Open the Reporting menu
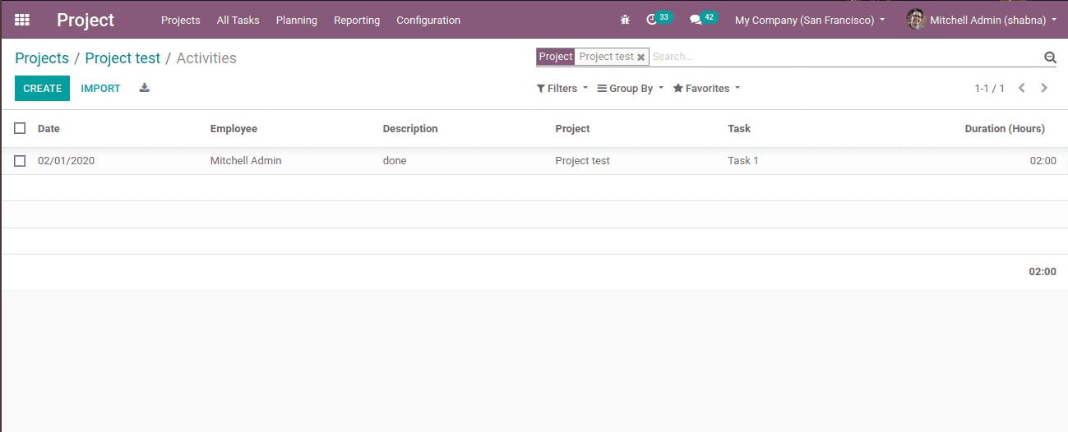This screenshot has width=1068, height=432. point(357,20)
